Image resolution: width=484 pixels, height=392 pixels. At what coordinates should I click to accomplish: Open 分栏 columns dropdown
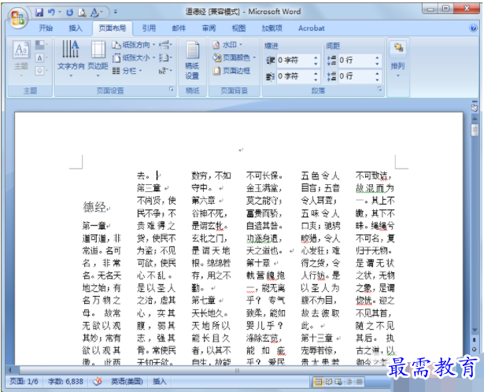(x=127, y=71)
